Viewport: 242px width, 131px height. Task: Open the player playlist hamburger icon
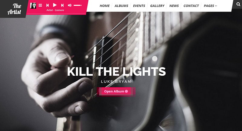[40, 5]
